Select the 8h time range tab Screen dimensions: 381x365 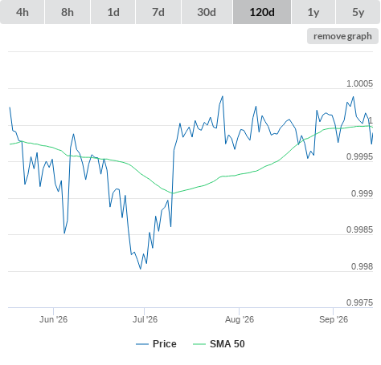pyautogui.click(x=68, y=12)
